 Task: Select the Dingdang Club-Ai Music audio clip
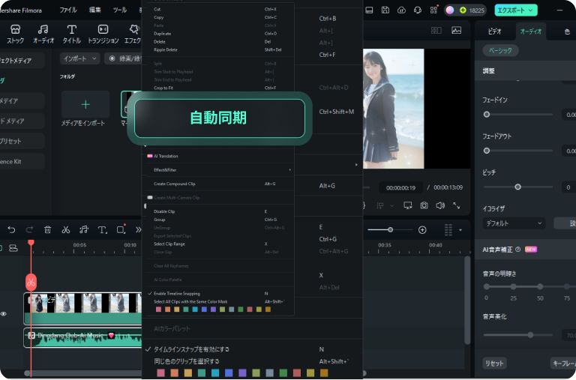[83, 338]
